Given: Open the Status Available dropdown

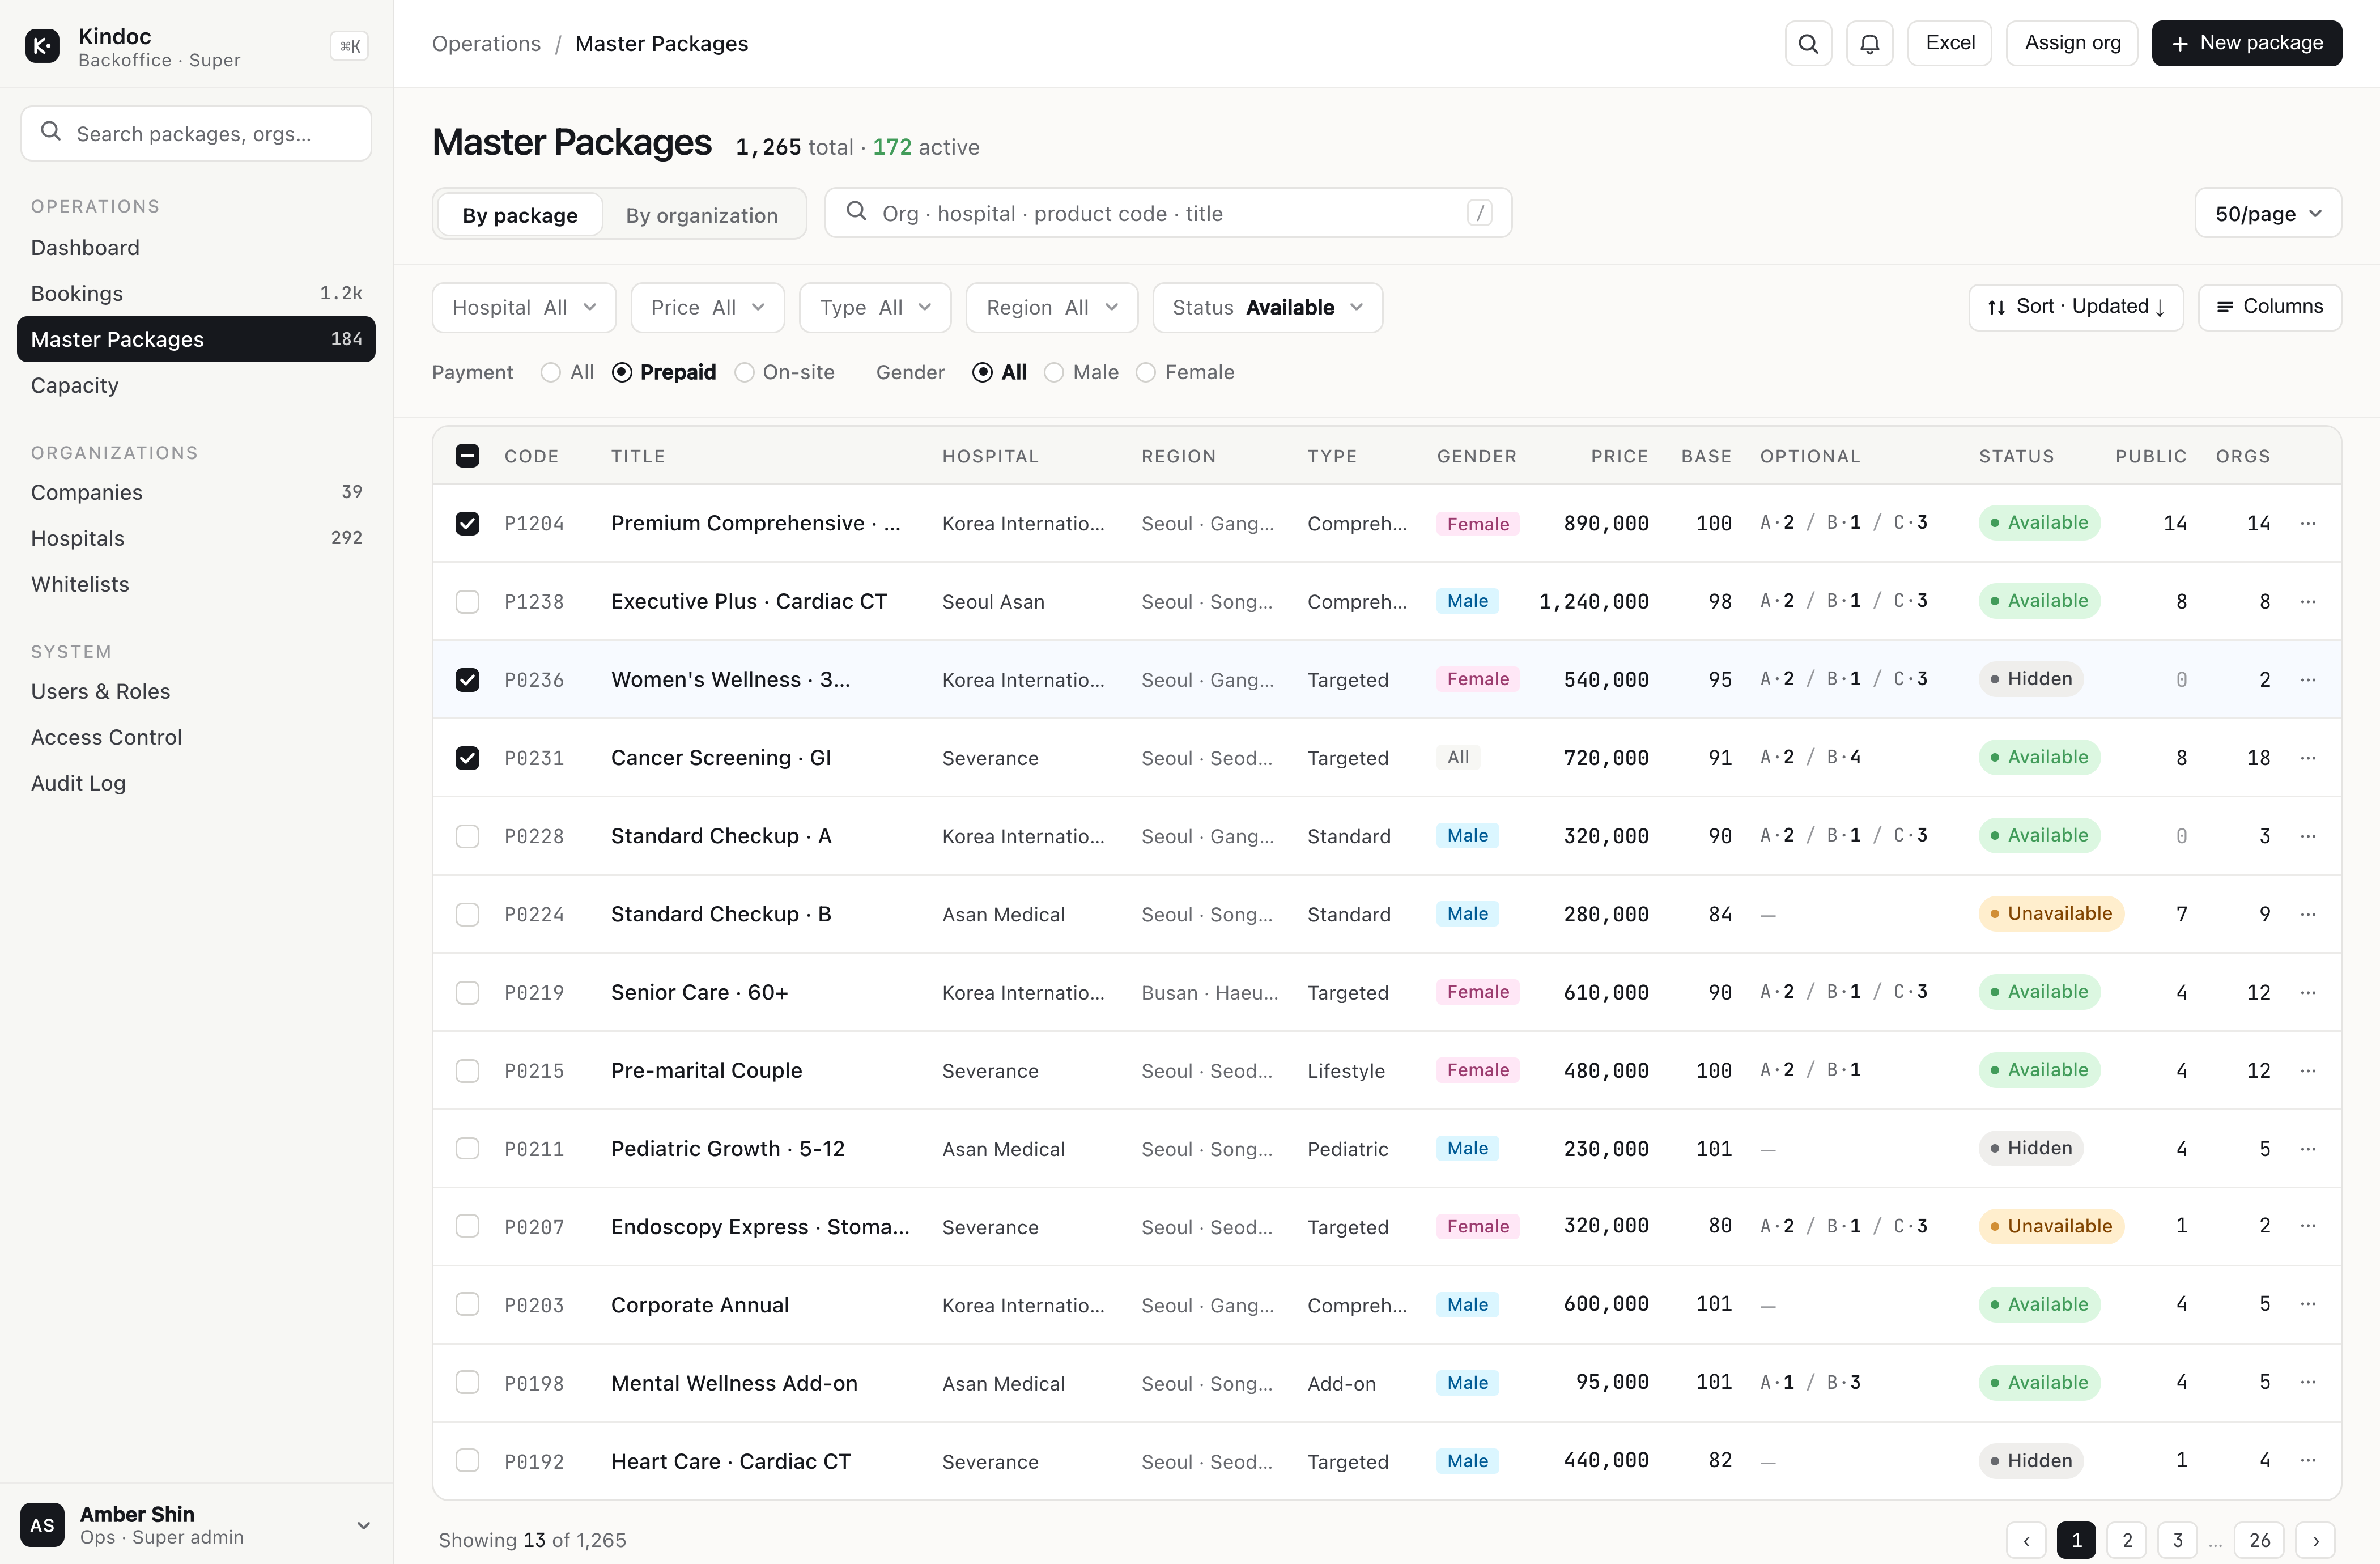Looking at the screenshot, I should (1268, 307).
